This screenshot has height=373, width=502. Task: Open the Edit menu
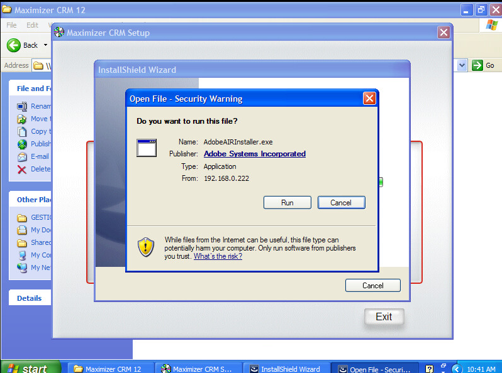(32, 25)
